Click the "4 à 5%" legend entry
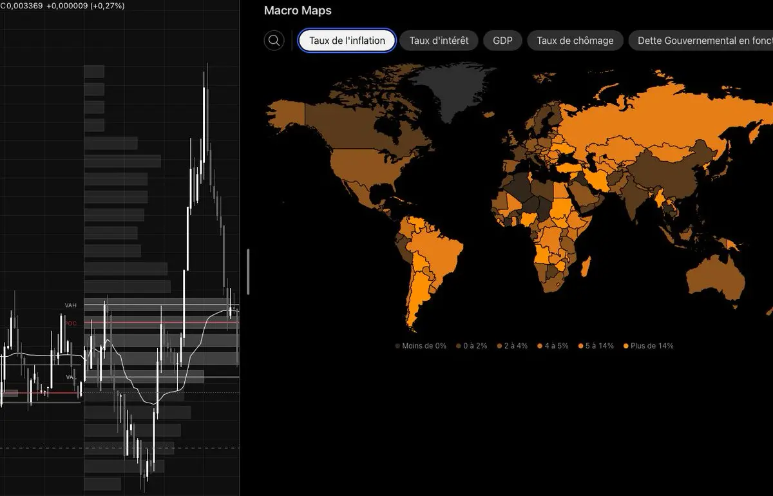The height and width of the screenshot is (496, 773). 553,346
